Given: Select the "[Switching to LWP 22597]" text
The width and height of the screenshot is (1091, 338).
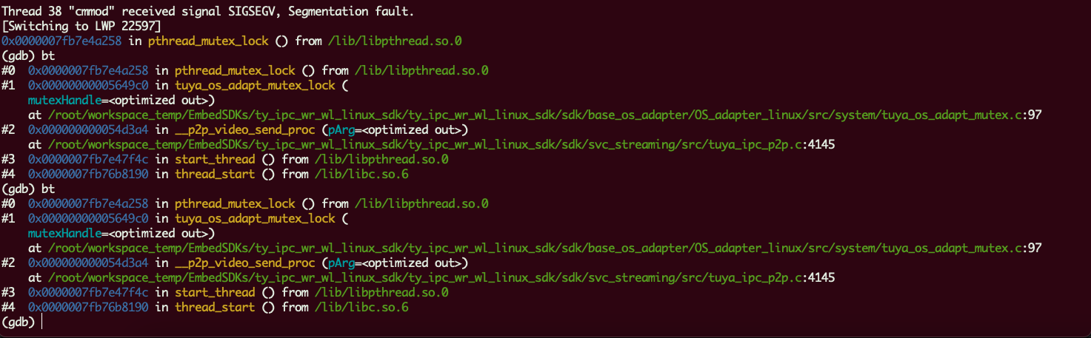Looking at the screenshot, I should click(76, 27).
